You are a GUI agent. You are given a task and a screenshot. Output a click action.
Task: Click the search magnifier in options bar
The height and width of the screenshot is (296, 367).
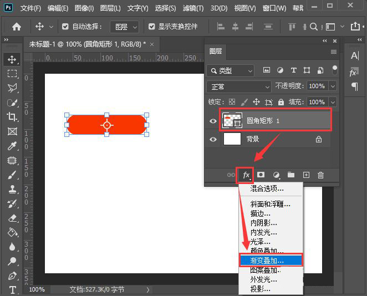[x=314, y=27]
